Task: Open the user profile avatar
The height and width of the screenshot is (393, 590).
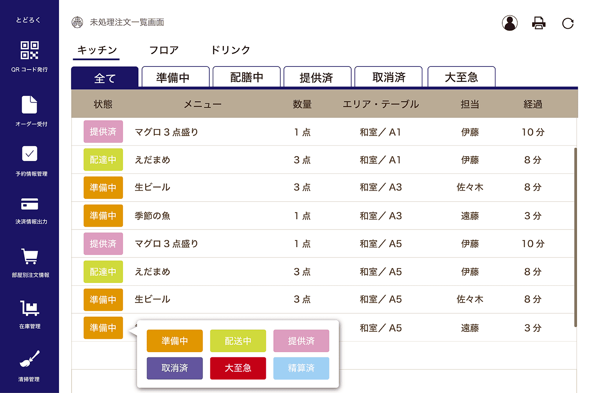Action: coord(510,23)
